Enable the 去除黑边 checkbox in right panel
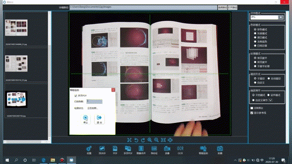 [x=252, y=108]
